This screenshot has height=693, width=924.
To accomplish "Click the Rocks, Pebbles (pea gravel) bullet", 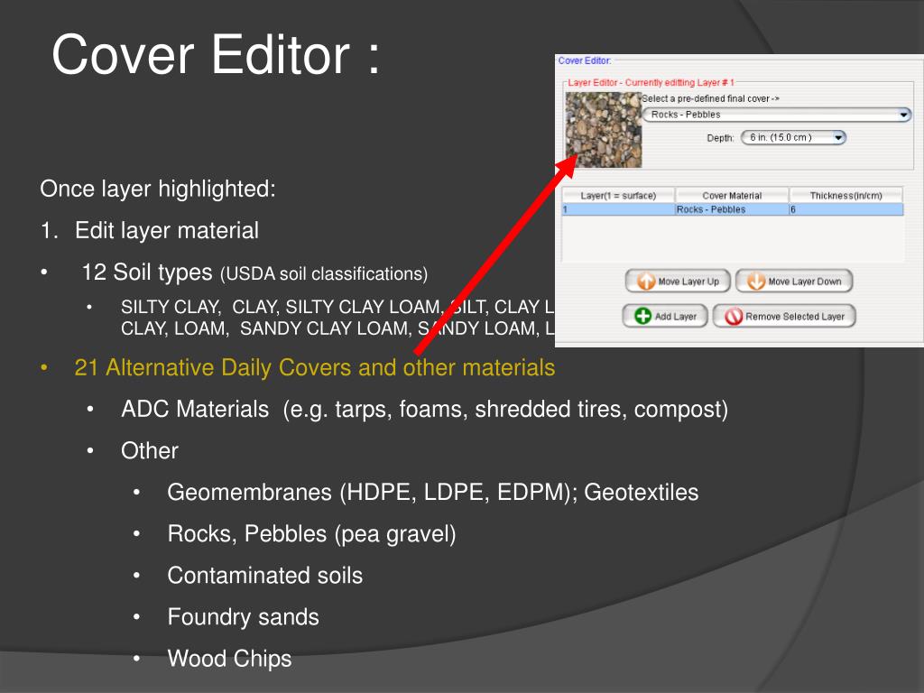I will point(311,534).
